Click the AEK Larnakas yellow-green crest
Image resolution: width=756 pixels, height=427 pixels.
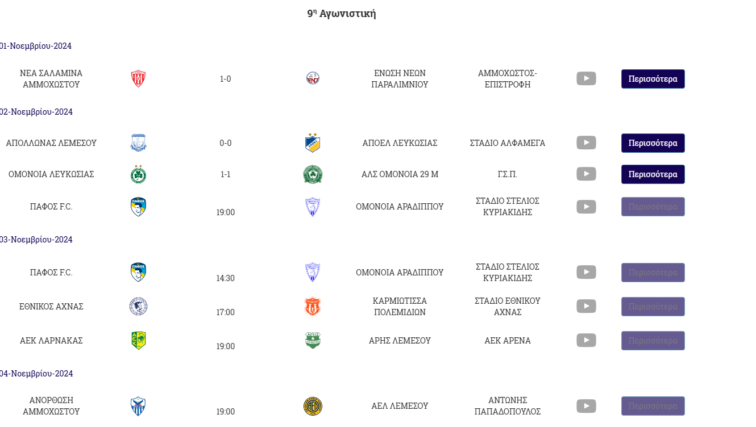coord(138,340)
